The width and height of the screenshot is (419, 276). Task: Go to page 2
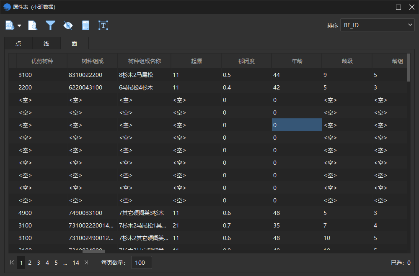click(30, 263)
